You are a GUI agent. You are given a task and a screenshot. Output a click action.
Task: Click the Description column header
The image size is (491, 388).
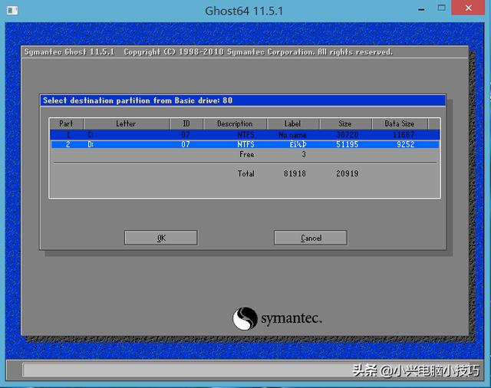tap(235, 123)
